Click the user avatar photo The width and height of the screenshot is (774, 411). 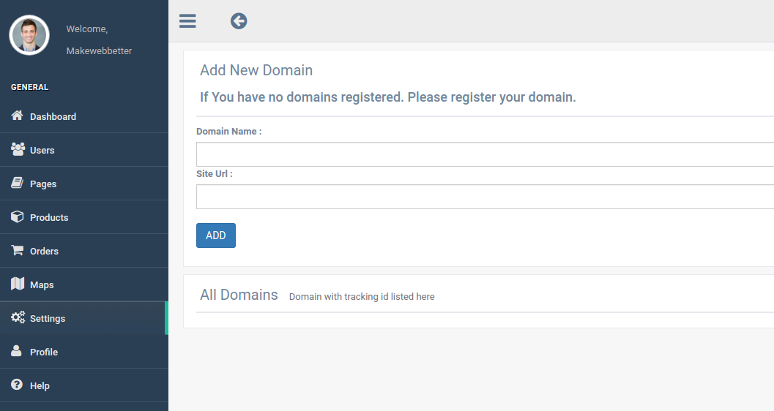(x=29, y=35)
